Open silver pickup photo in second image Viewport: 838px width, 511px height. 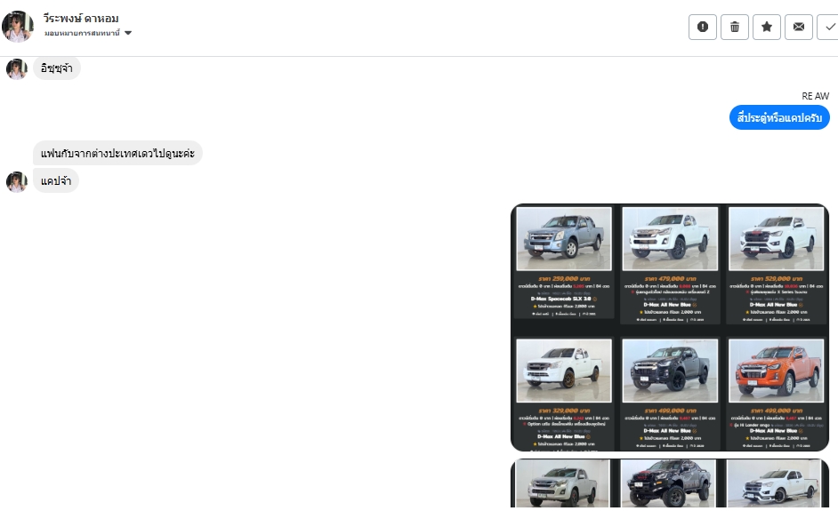pyautogui.click(x=561, y=483)
